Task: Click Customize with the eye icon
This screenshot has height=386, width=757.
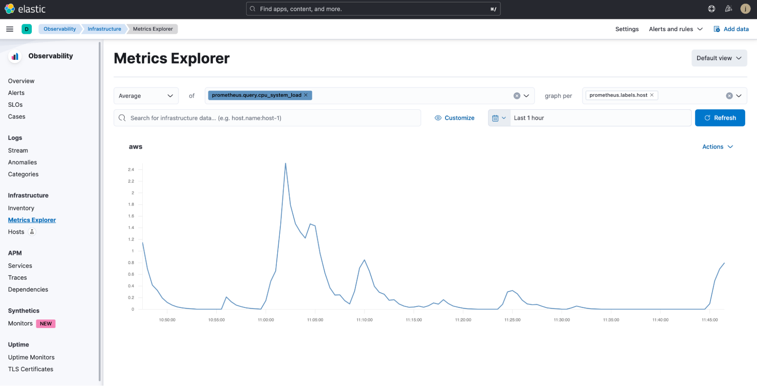Action: 454,118
